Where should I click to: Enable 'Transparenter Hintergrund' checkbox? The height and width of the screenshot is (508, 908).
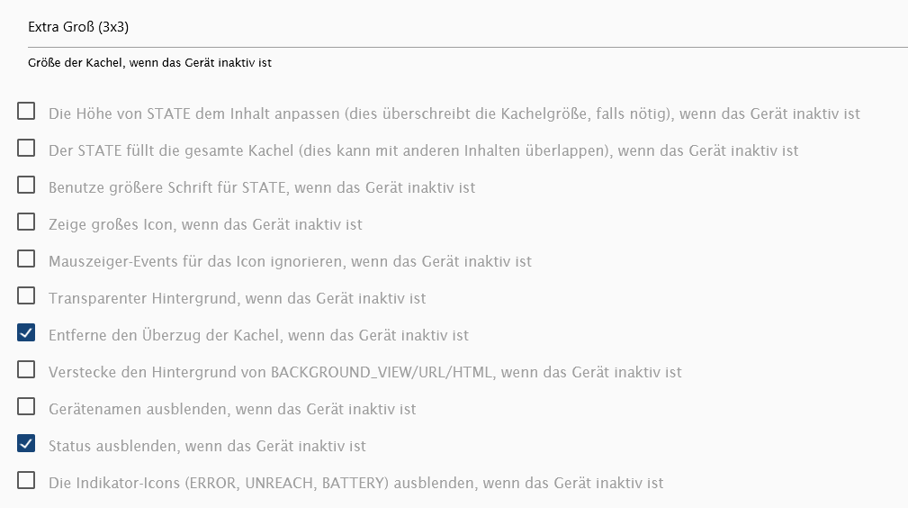(26, 295)
